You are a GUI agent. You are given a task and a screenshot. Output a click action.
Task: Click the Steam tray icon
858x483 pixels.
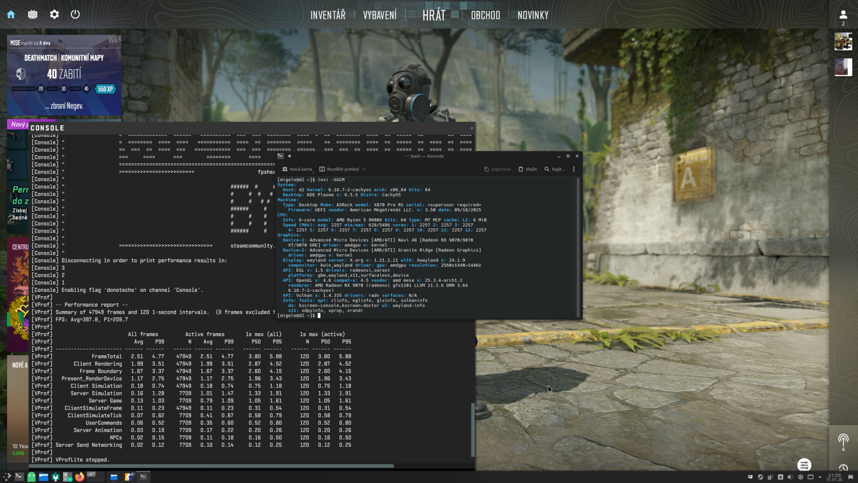(760, 477)
